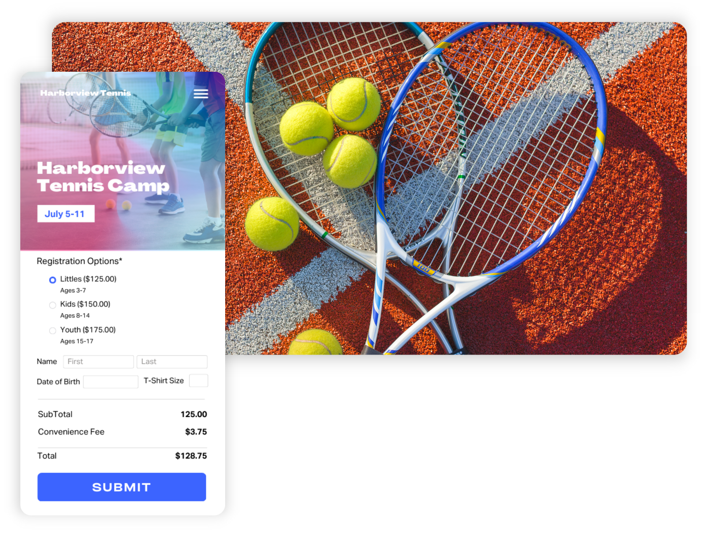The height and width of the screenshot is (536, 701).
Task: Open the T-Shirt Size box
Action: [198, 381]
